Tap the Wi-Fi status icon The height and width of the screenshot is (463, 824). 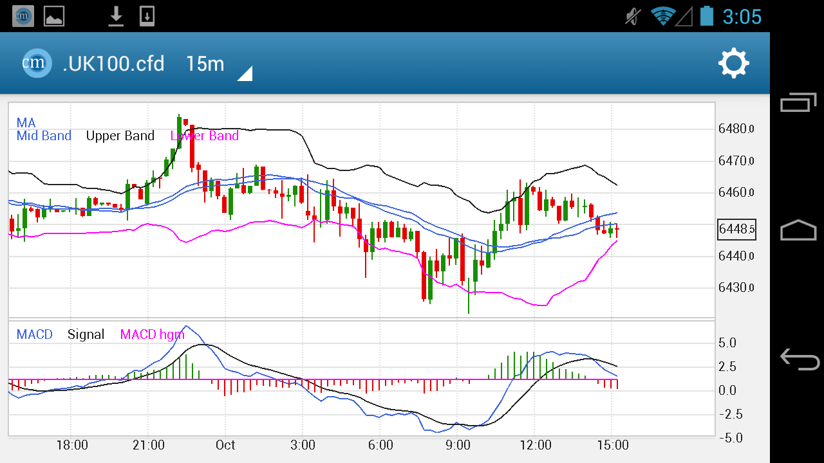tap(662, 15)
